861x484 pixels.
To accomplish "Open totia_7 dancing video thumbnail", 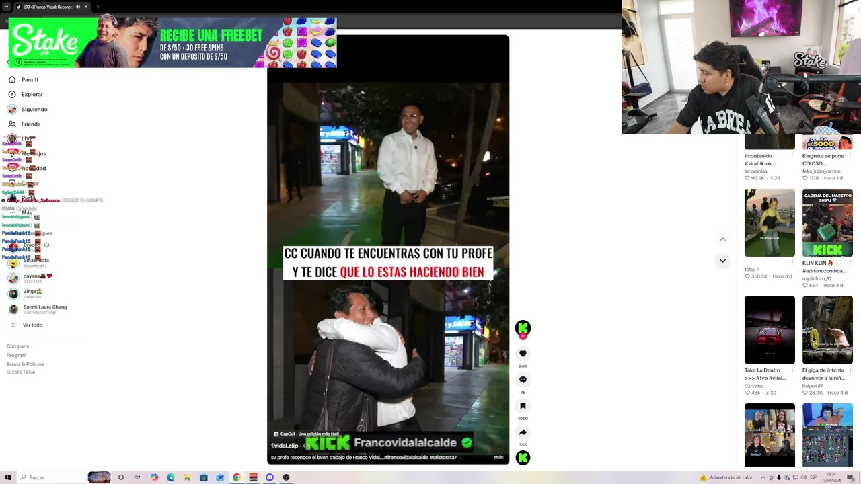I will pos(770,223).
